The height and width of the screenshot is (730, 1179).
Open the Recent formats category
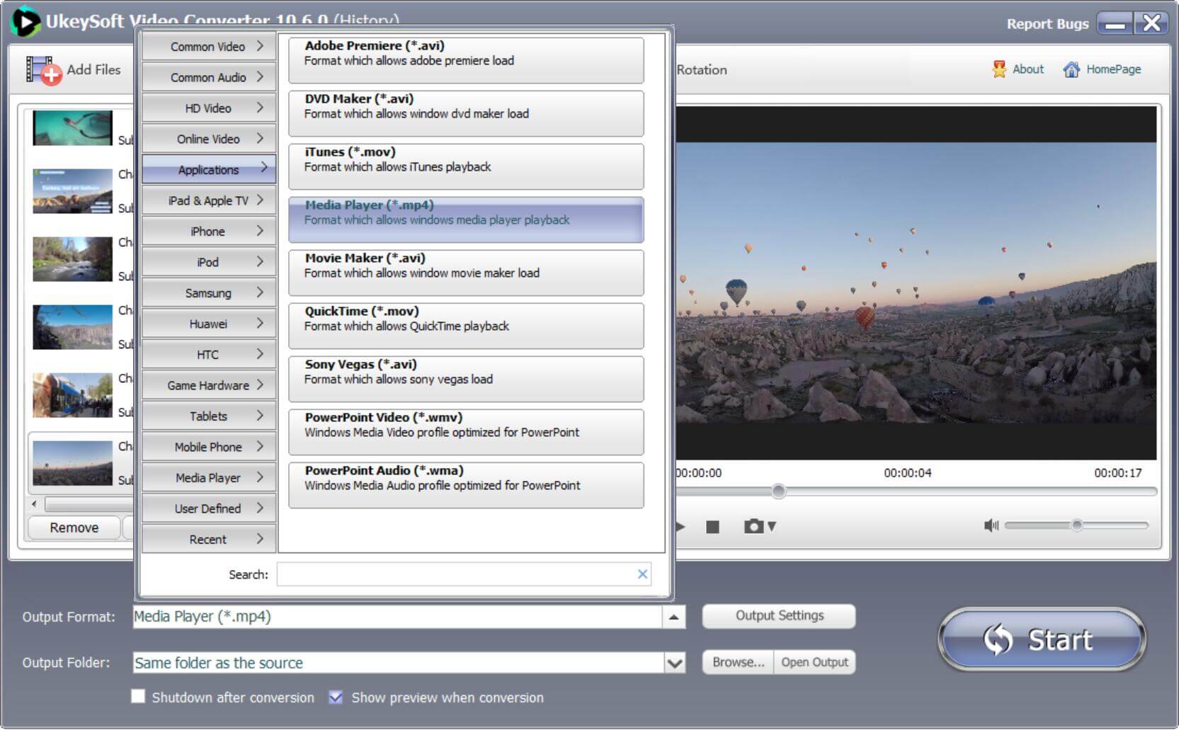tap(209, 540)
